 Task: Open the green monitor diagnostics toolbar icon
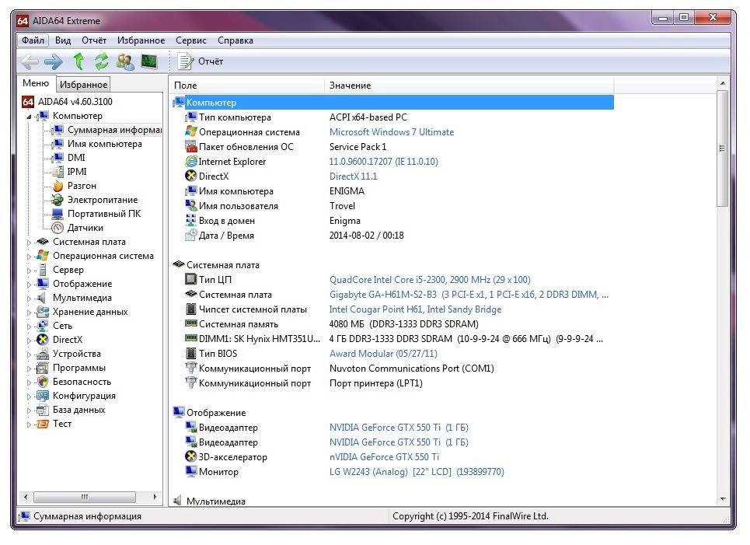point(149,61)
